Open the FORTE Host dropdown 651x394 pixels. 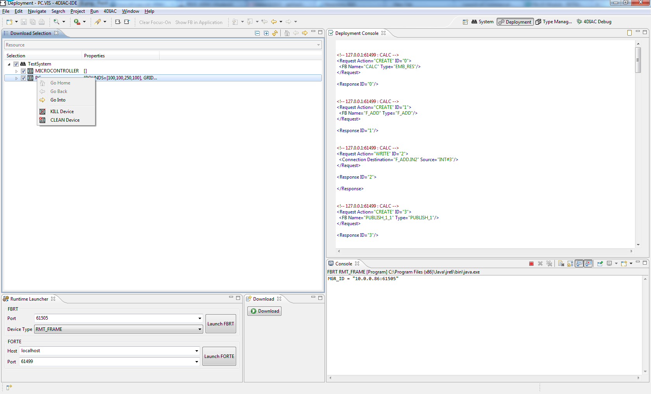[197, 351]
